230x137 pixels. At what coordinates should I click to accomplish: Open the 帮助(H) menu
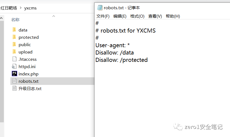pos(173,16)
